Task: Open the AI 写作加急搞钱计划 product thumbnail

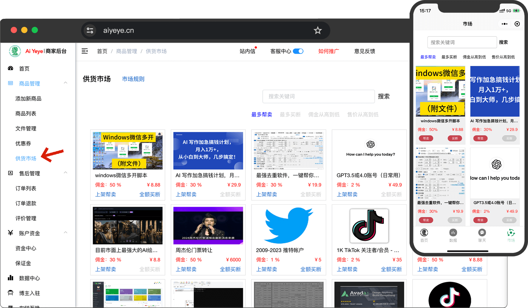Action: coord(208,151)
